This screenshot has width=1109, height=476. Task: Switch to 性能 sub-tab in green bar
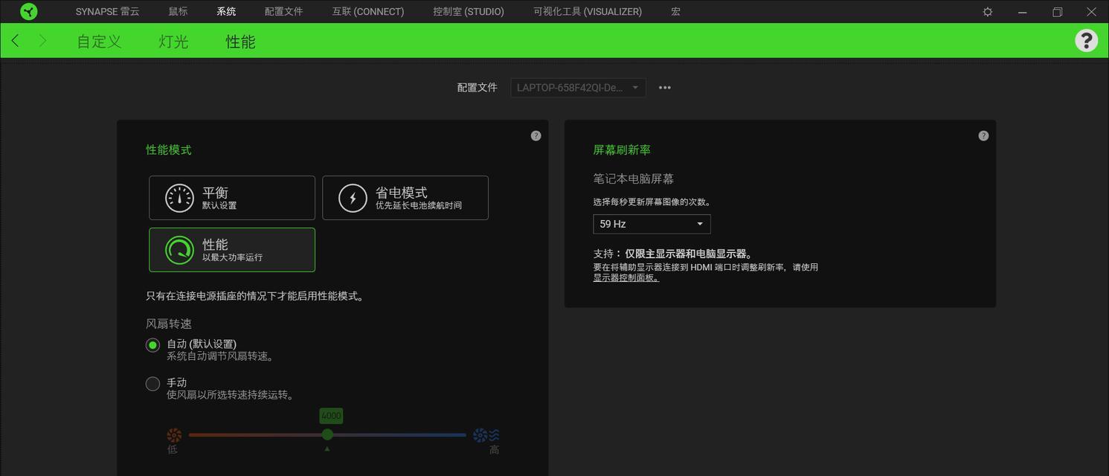pyautogui.click(x=240, y=42)
